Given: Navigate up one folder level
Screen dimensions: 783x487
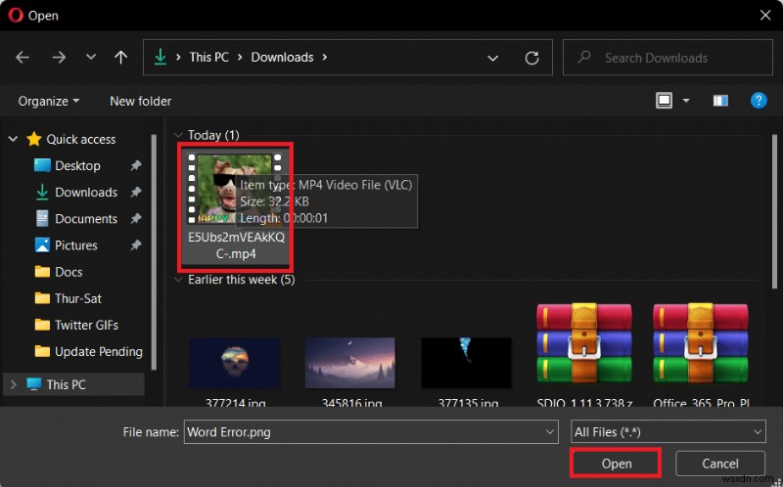Looking at the screenshot, I should (x=120, y=58).
